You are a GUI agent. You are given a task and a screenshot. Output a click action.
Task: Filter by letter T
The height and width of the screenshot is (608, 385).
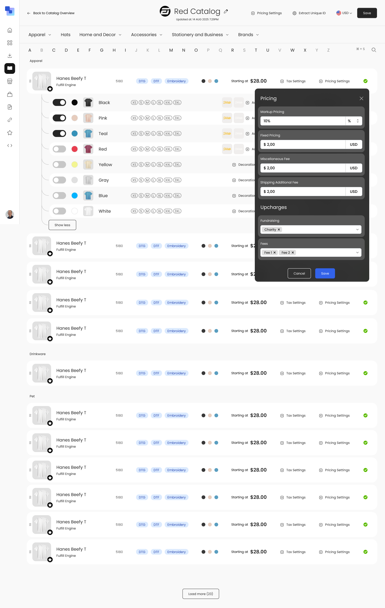[x=256, y=50]
